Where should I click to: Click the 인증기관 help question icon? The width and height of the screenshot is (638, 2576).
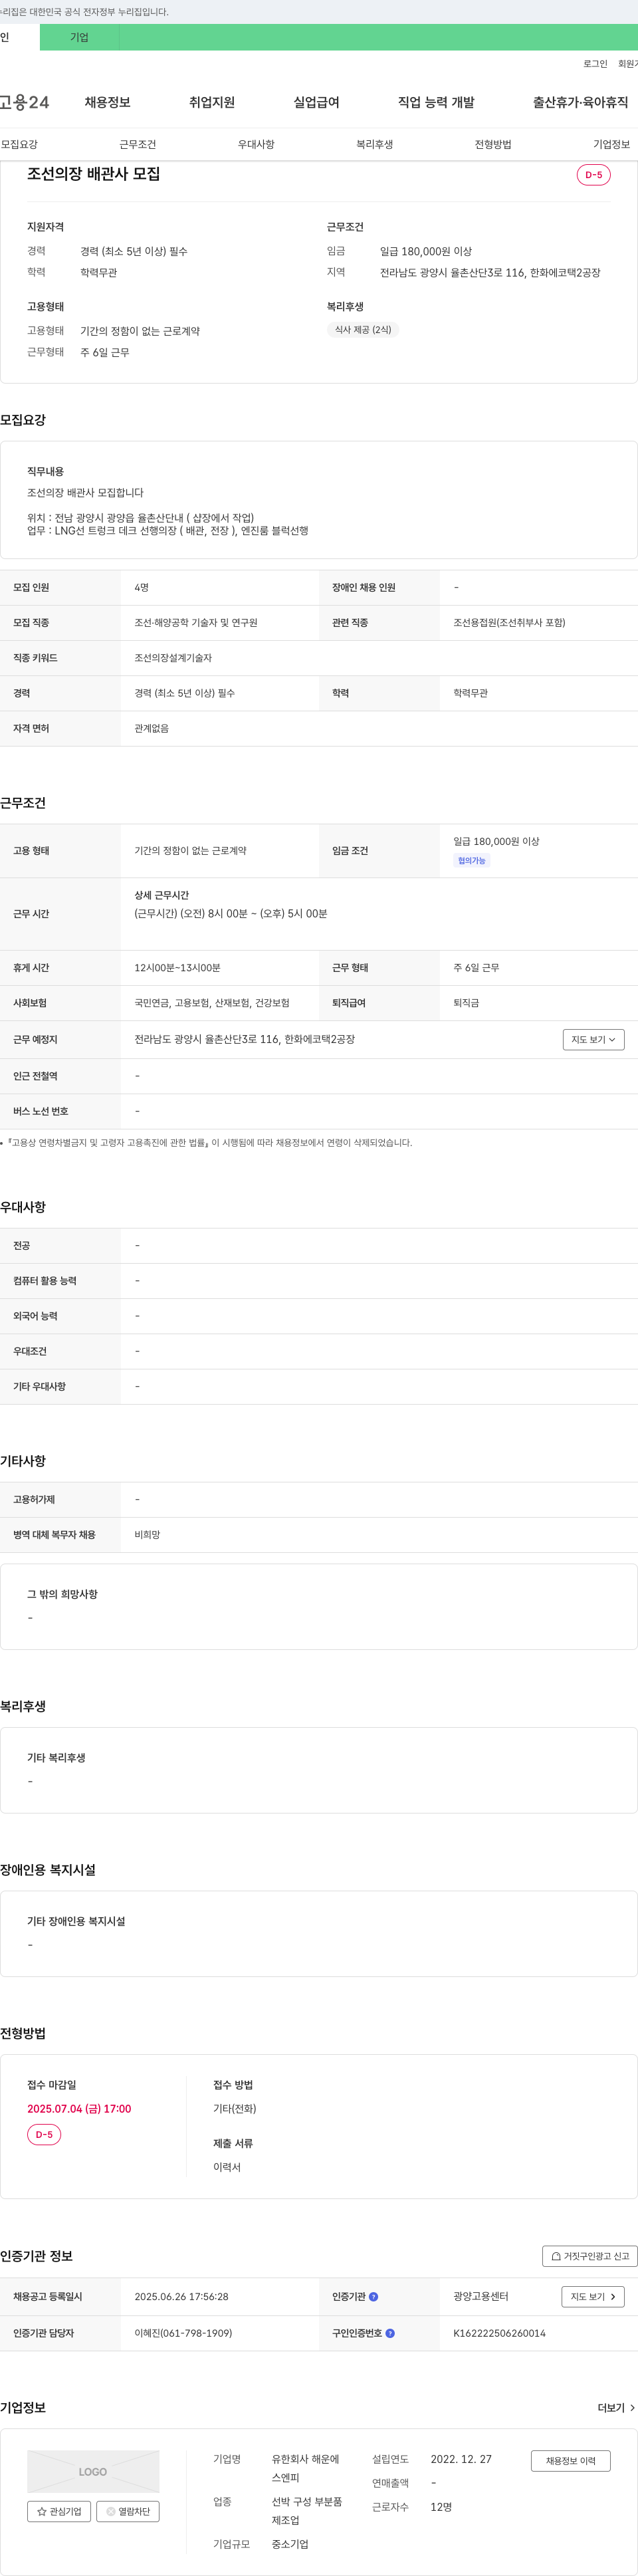click(374, 2297)
